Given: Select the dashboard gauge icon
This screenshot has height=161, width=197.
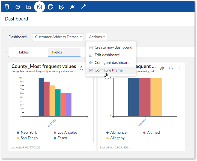Looking at the screenshot, I should coord(40,7).
